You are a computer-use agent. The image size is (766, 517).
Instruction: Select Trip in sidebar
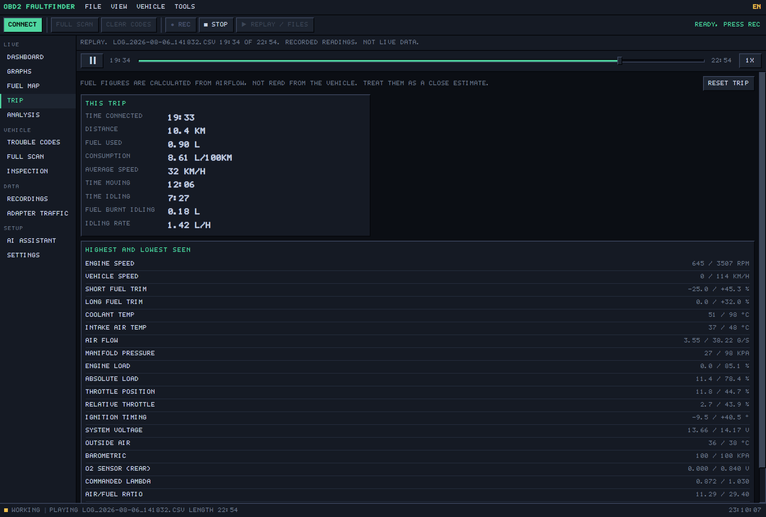point(38,101)
